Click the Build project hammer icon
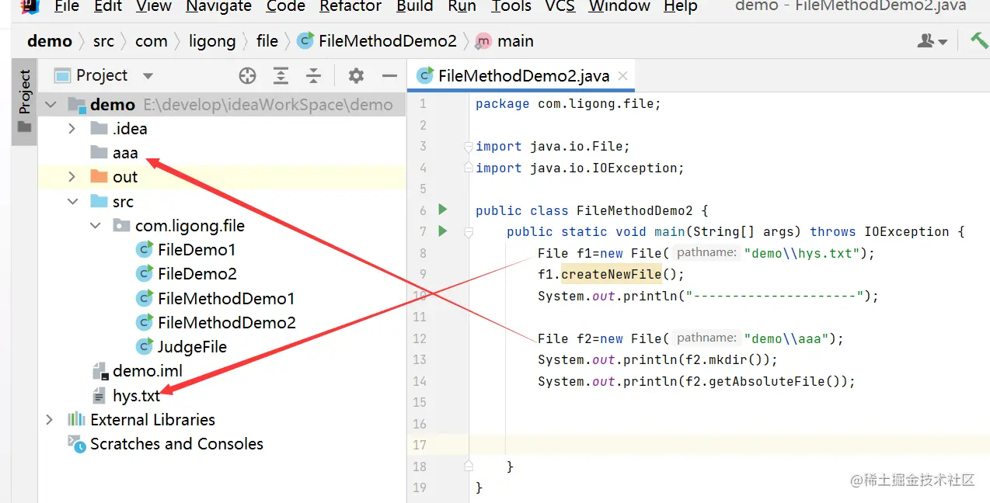This screenshot has width=990, height=503. [978, 40]
